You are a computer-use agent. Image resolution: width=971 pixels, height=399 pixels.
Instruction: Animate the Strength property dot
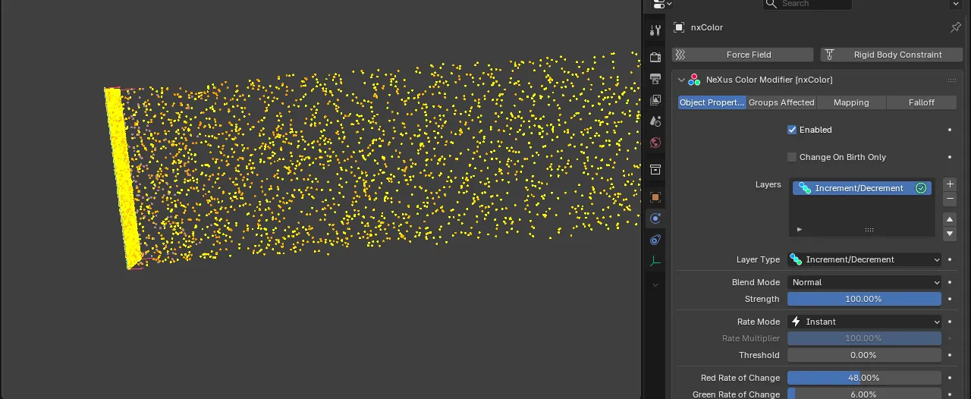click(x=949, y=299)
